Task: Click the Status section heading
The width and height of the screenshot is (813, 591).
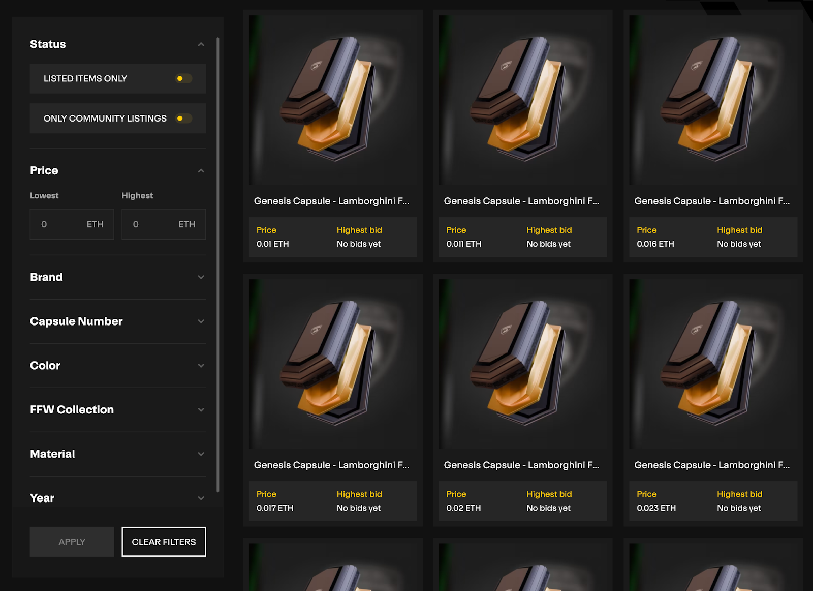Action: [48, 44]
